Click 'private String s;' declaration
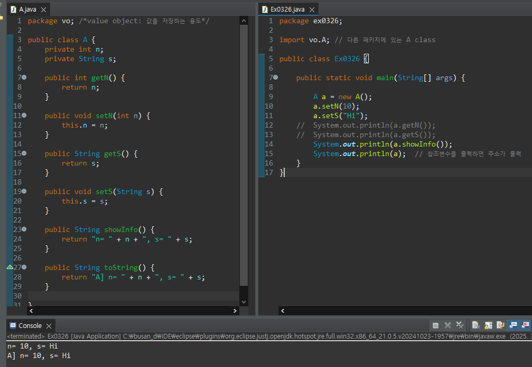 (80, 59)
